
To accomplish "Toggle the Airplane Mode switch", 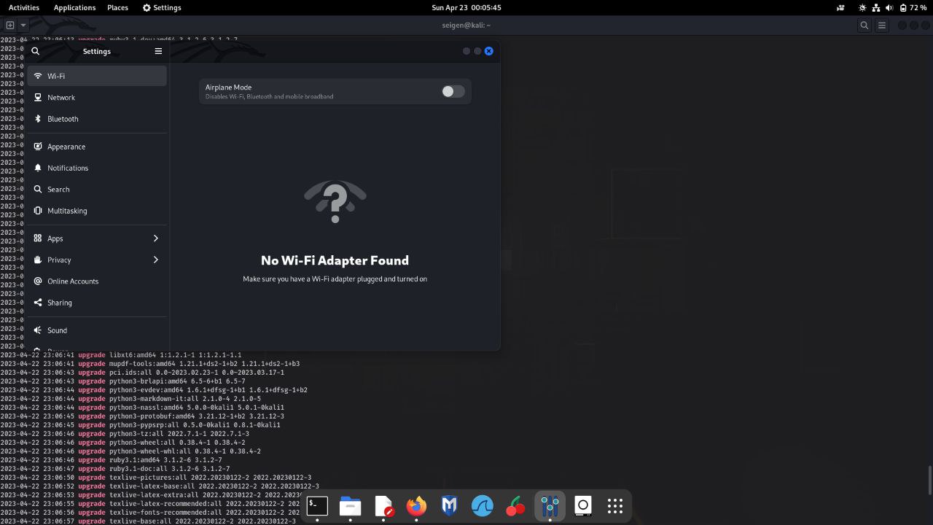I will pyautogui.click(x=453, y=91).
